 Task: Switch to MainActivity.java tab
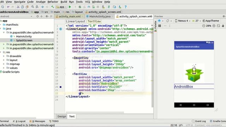coord(100,17)
